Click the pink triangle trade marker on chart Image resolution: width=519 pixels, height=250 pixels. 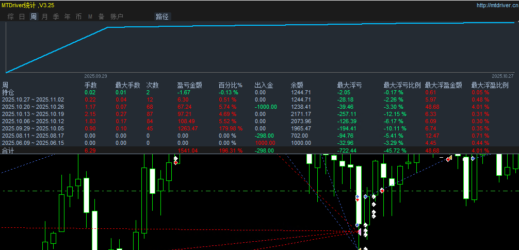click(360, 232)
